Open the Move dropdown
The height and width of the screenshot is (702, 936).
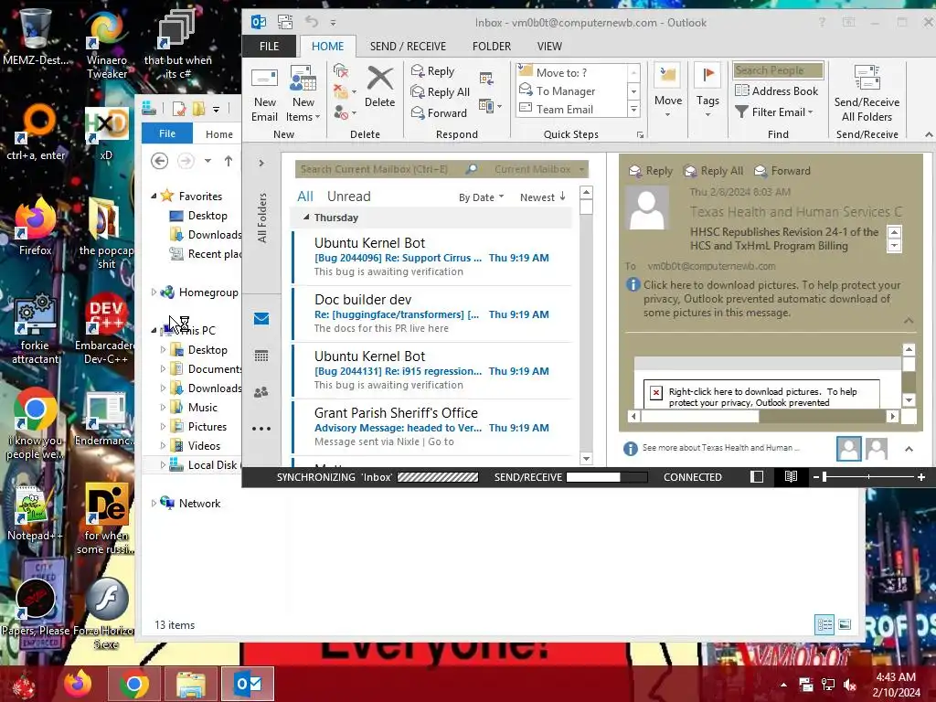point(668,91)
